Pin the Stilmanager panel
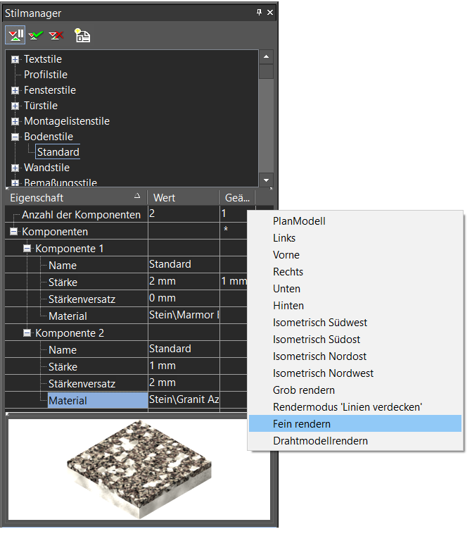This screenshot has width=472, height=541. click(259, 13)
